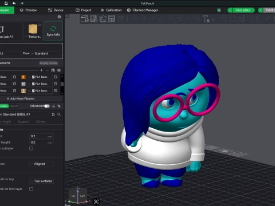Click edit icon left of swatch 10
Image resolution: width=275 pixels, height=206 pixels.
coord(14,84)
